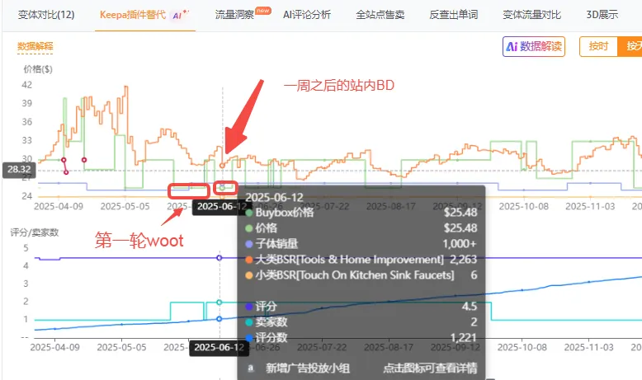Select the AI评论分析 tab
642x380 pixels.
tap(306, 15)
